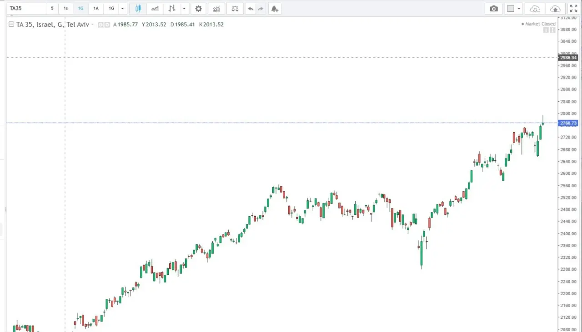Save chart layout to the cloud
582x332 pixels.
(x=555, y=9)
